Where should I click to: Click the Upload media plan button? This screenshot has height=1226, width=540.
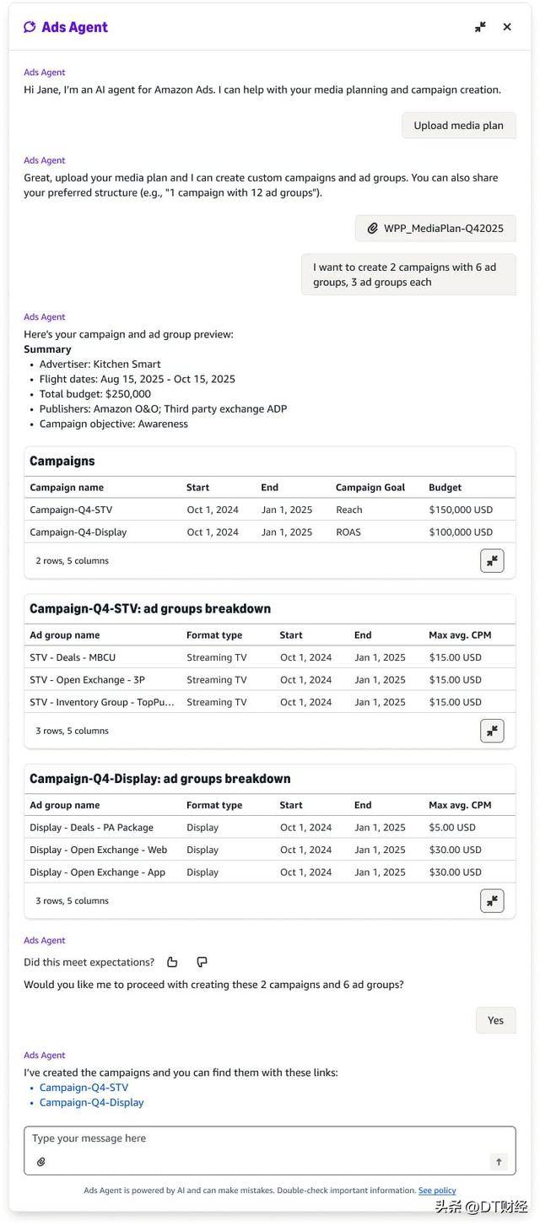coord(458,126)
